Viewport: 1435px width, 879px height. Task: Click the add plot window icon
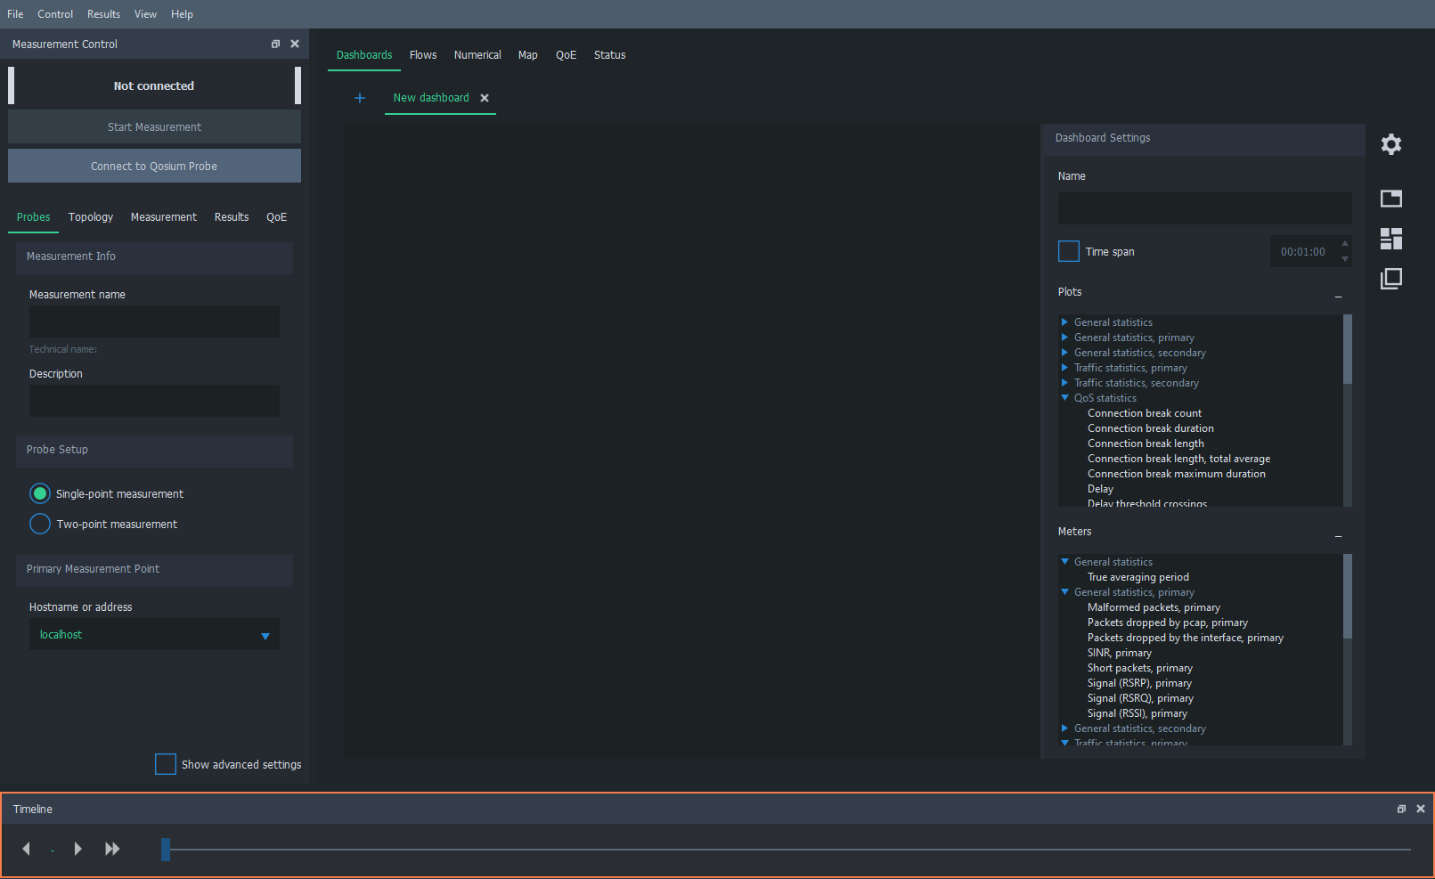(x=1390, y=199)
